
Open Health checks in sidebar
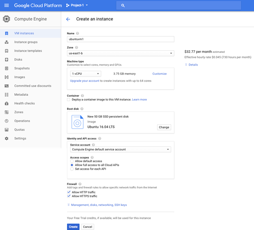pos(31,103)
